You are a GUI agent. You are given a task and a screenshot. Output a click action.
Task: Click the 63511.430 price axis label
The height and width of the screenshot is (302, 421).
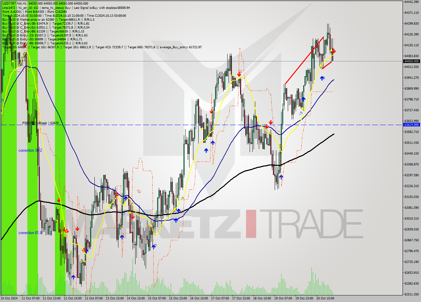click(x=411, y=142)
